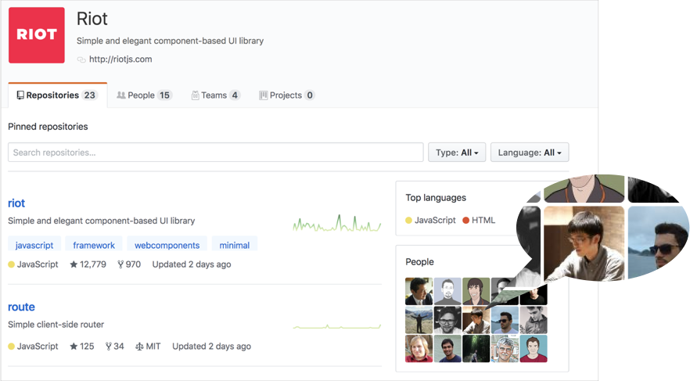
Task: Click the 'Updated 2 days ago' text under riot
Action: pyautogui.click(x=192, y=264)
